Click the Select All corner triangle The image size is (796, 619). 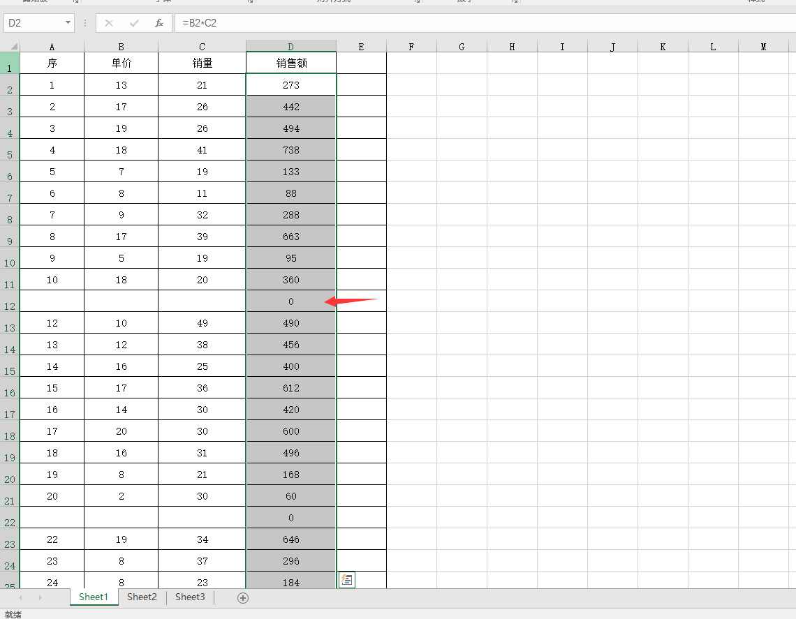pos(14,46)
